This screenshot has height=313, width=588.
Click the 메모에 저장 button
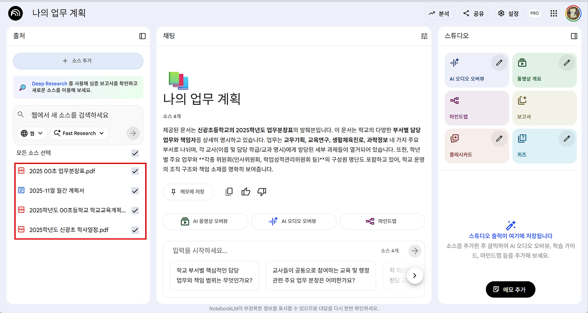coord(188,192)
